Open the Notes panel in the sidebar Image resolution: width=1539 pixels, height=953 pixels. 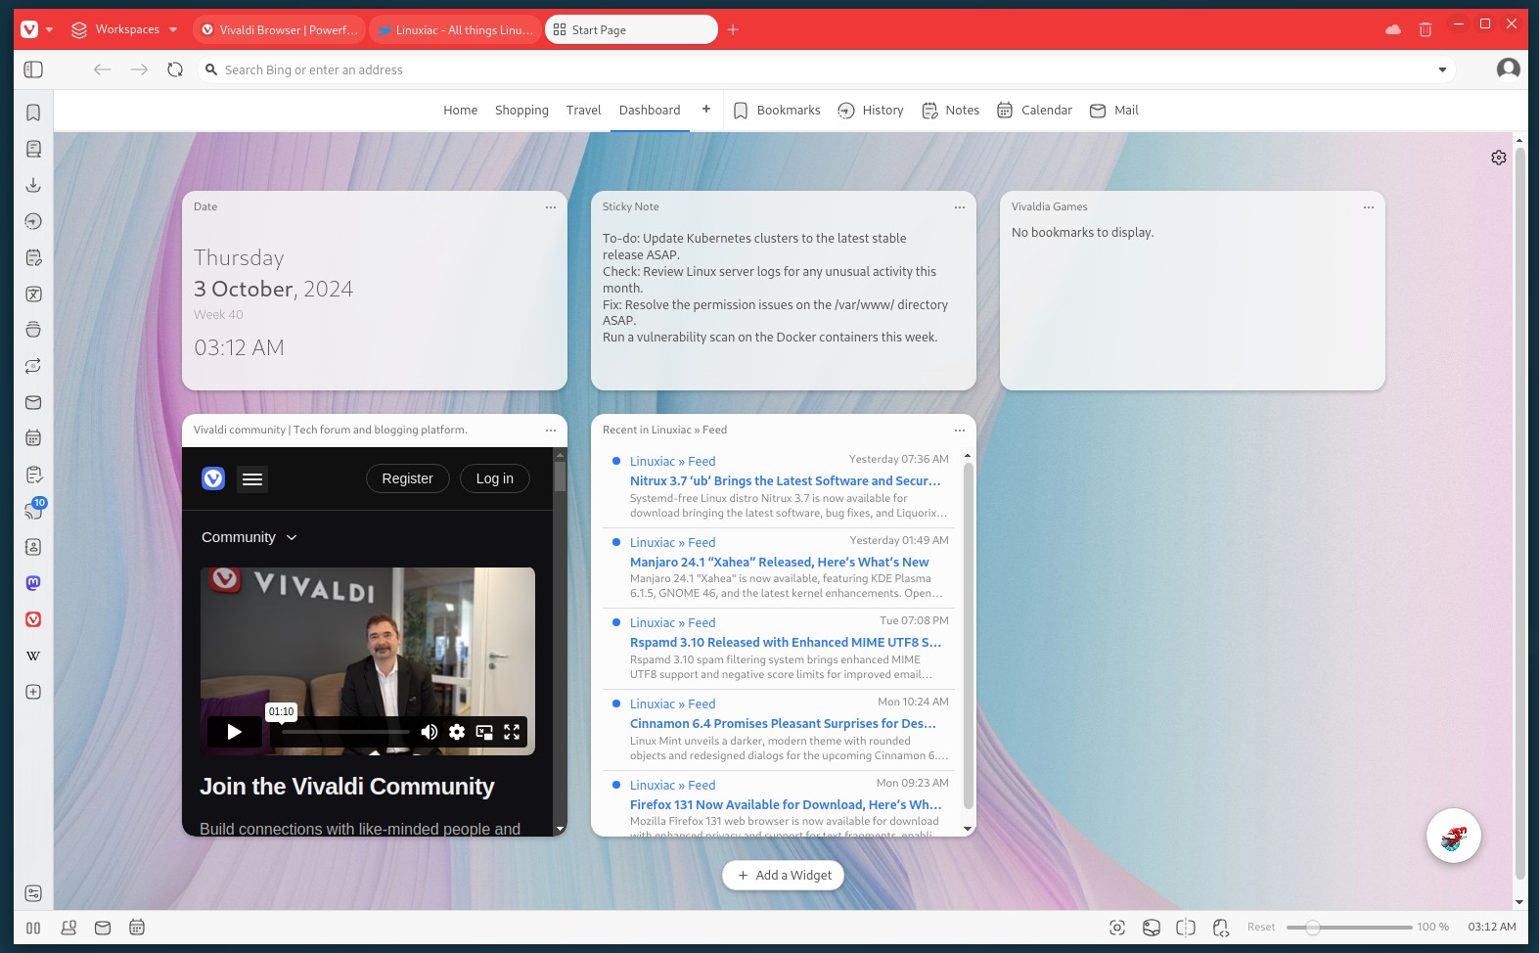(33, 257)
